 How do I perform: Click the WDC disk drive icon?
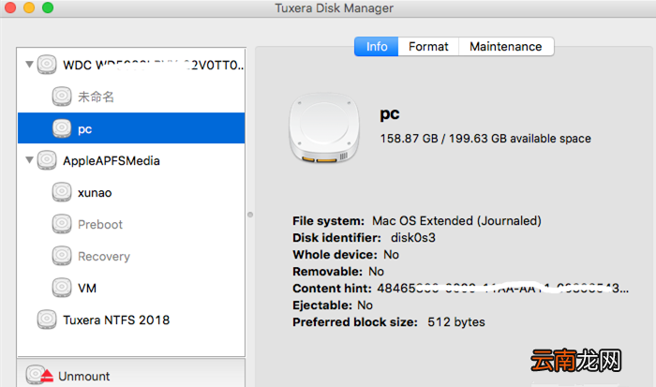47,65
